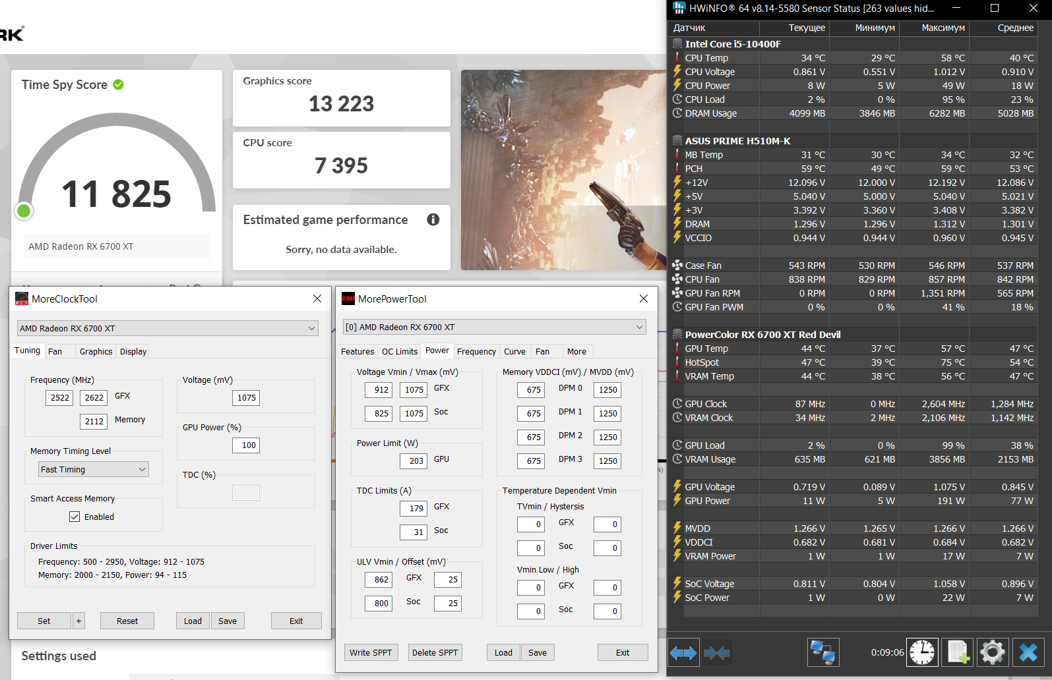Switch to the OC Limits tab

pyautogui.click(x=400, y=352)
